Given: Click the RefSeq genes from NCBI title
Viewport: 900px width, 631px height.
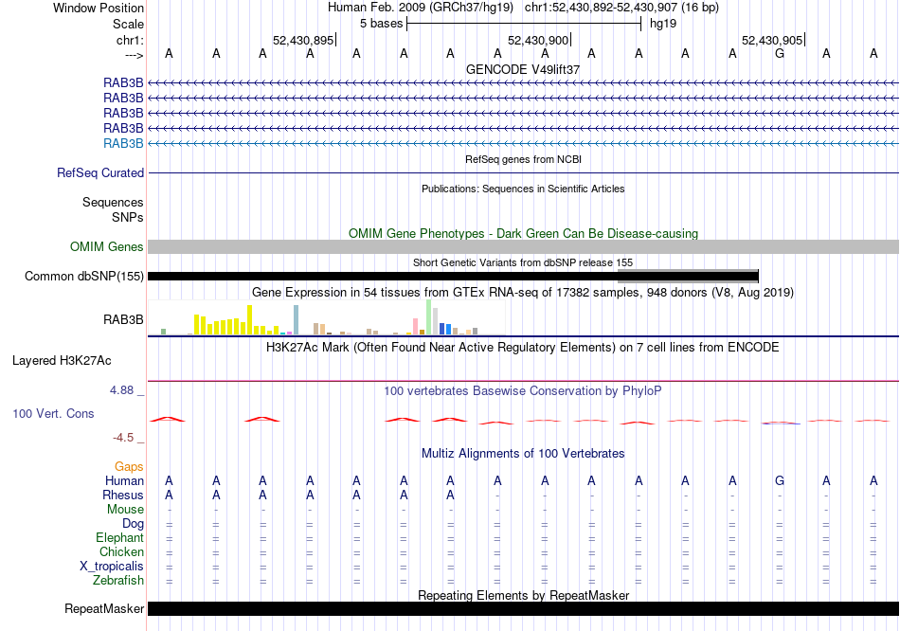Looking at the screenshot, I should coord(523,159).
